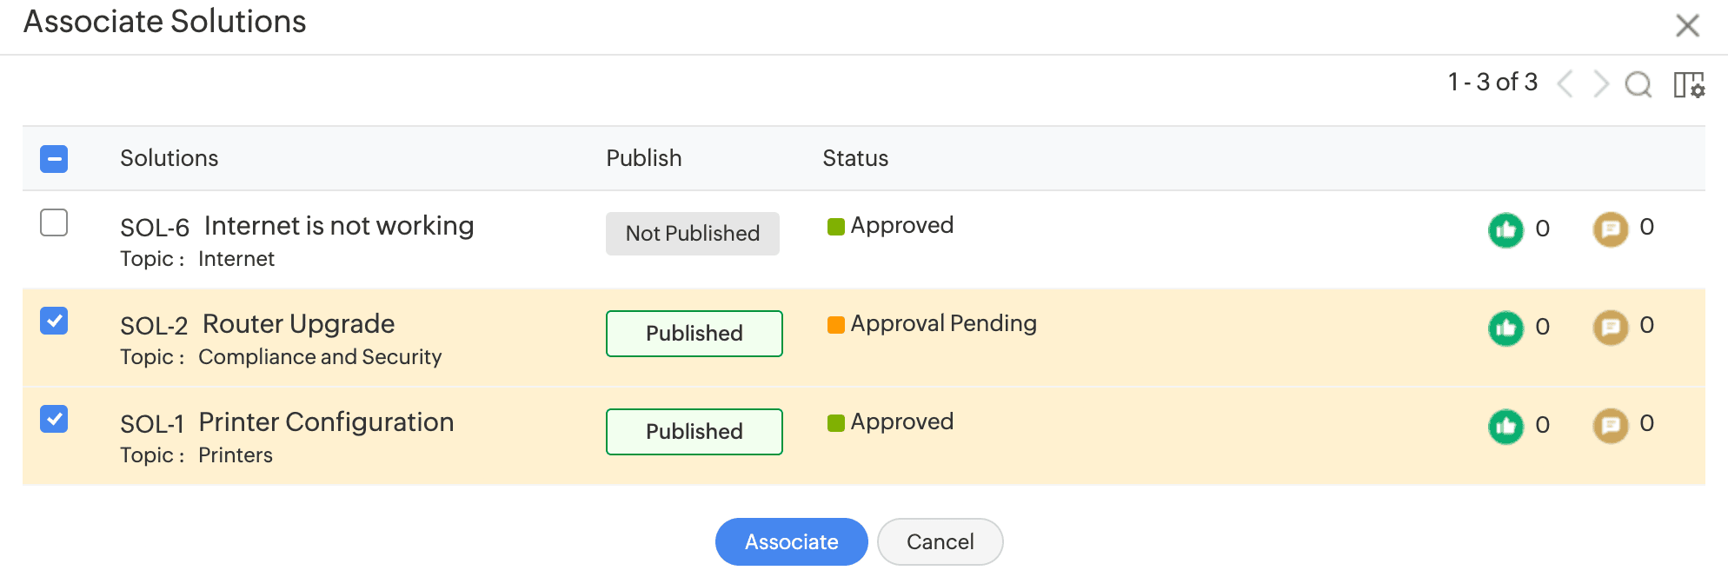This screenshot has height=577, width=1728.
Task: Check the SOL-6 solution checkbox
Action: (54, 222)
